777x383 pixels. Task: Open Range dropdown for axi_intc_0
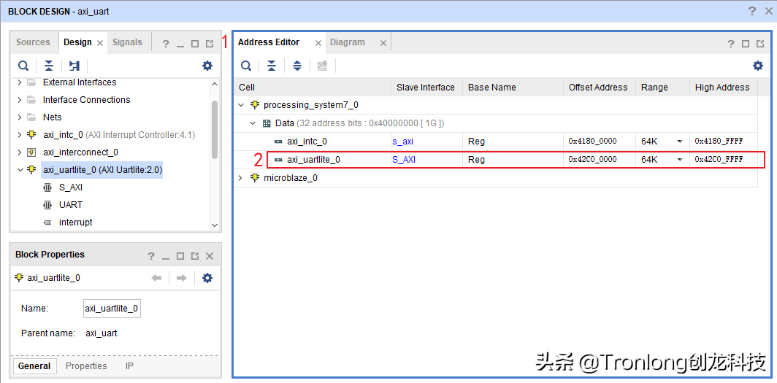(680, 142)
